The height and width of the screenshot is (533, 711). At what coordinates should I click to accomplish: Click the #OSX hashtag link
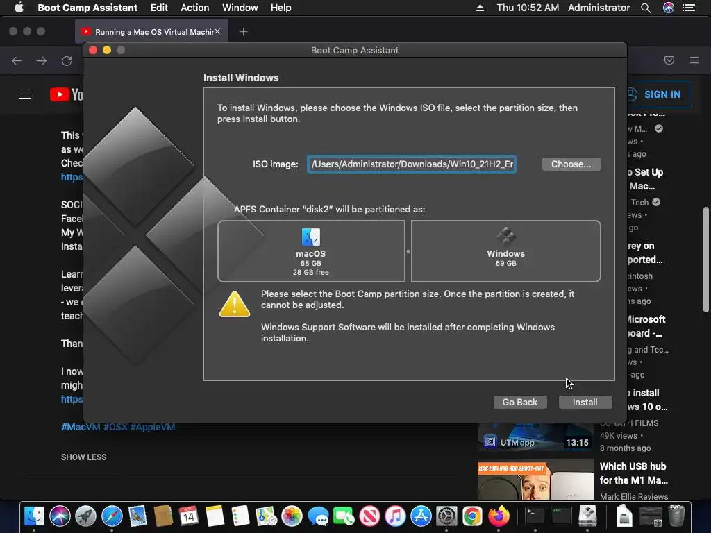coord(115,427)
